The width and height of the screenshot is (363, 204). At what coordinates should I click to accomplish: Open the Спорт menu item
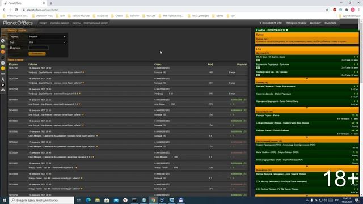[x=43, y=23]
